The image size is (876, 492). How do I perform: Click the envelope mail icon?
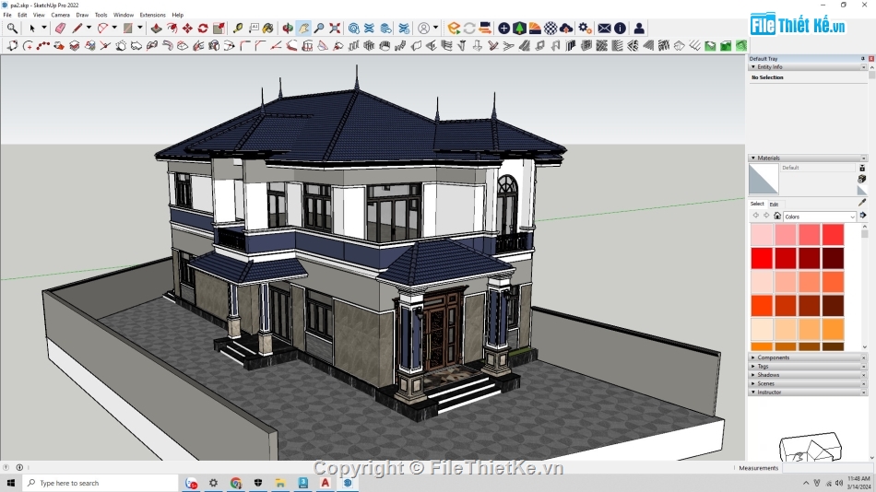[604, 28]
